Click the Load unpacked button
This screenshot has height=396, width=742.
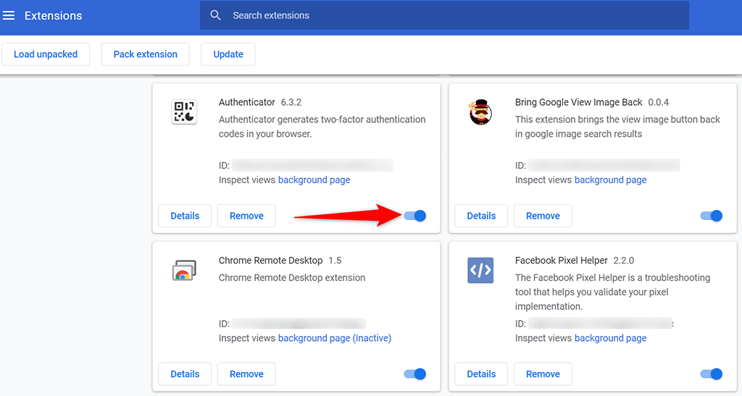click(x=45, y=54)
